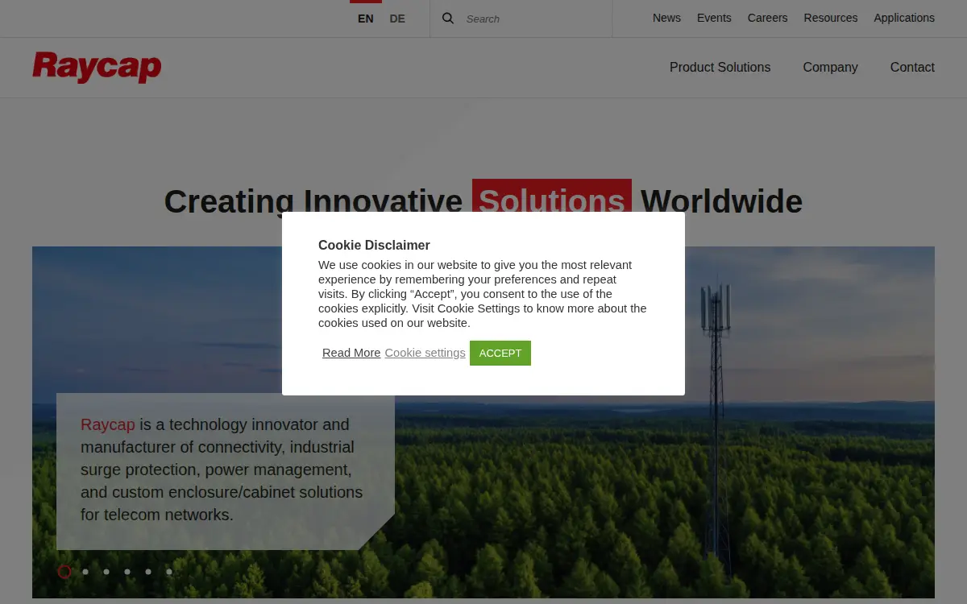Open the Resources menu item
The height and width of the screenshot is (604, 967).
pyautogui.click(x=831, y=18)
